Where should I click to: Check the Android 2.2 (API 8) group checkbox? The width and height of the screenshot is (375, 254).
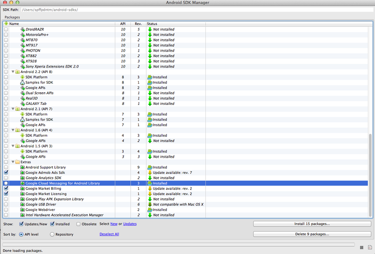6,72
